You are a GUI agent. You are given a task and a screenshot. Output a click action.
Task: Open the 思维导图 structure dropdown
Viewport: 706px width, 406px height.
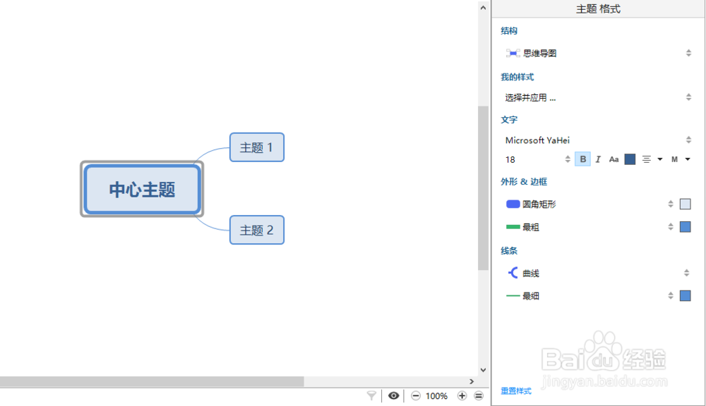click(x=598, y=53)
